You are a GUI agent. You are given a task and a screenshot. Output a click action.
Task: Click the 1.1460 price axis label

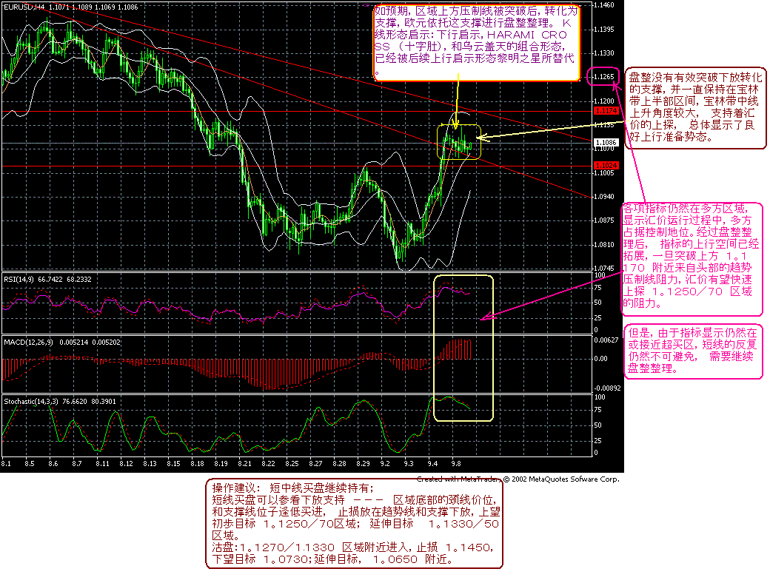[x=604, y=5]
